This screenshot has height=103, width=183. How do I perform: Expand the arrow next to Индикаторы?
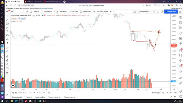coord(54,11)
